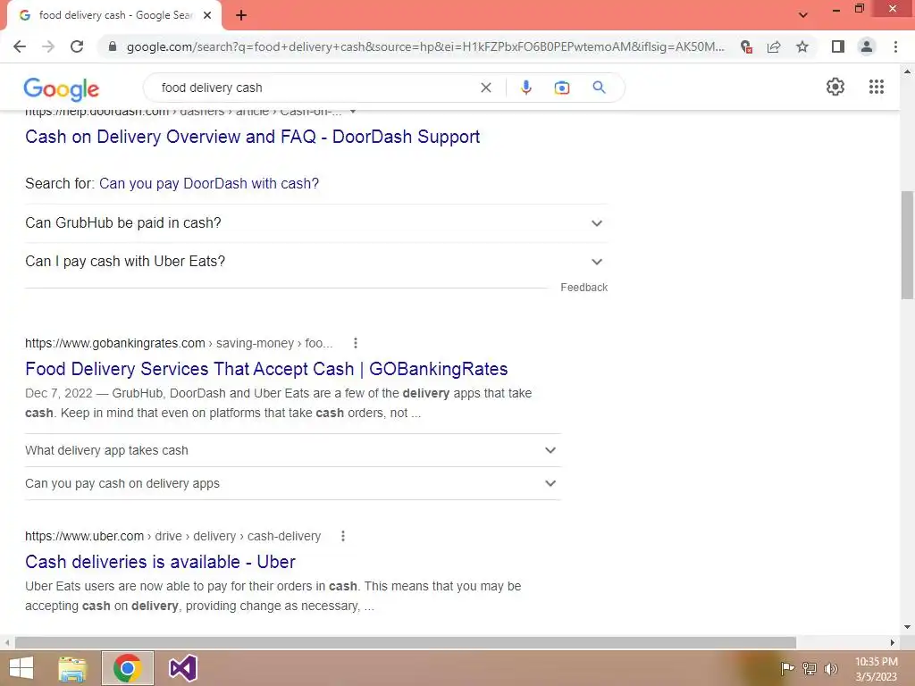Expand 'Can I pay cash with Uber Eats?'
Image resolution: width=915 pixels, height=686 pixels.
(x=316, y=262)
